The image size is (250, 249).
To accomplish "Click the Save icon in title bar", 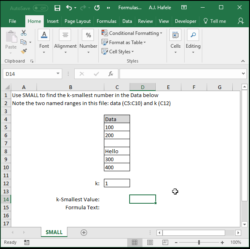I will 57,8.
